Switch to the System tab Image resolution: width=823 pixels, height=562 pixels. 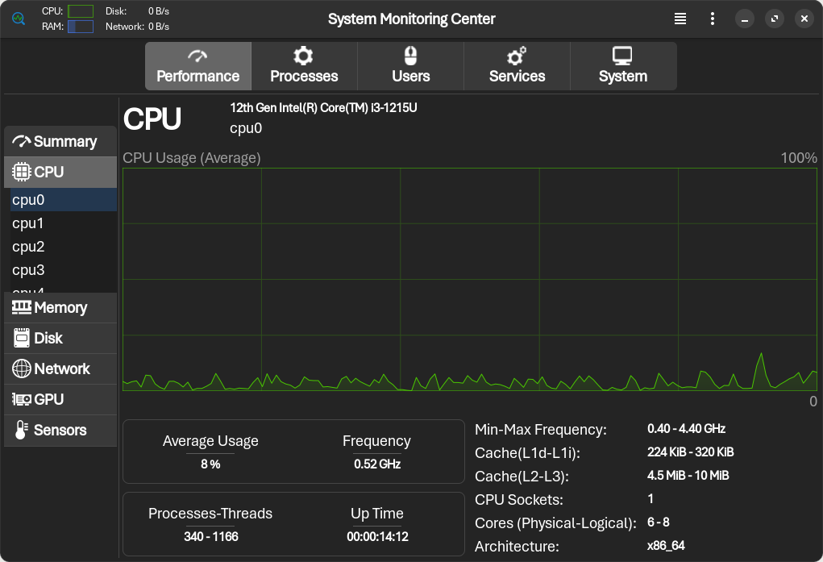pos(622,66)
